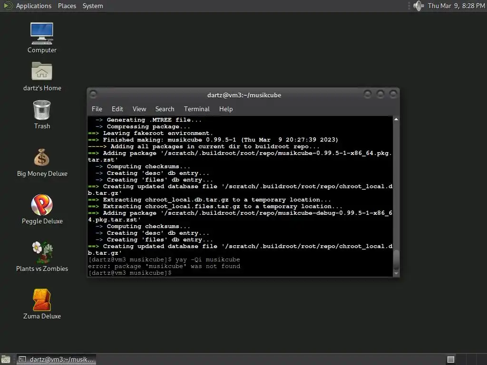Image resolution: width=487 pixels, height=365 pixels.
Task: Click the 'Generating .MTREE file...' line
Action: point(148,120)
